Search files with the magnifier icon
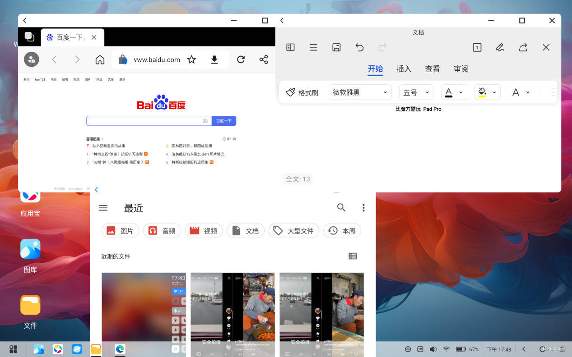Screen dimensions: 572x357 coord(341,207)
